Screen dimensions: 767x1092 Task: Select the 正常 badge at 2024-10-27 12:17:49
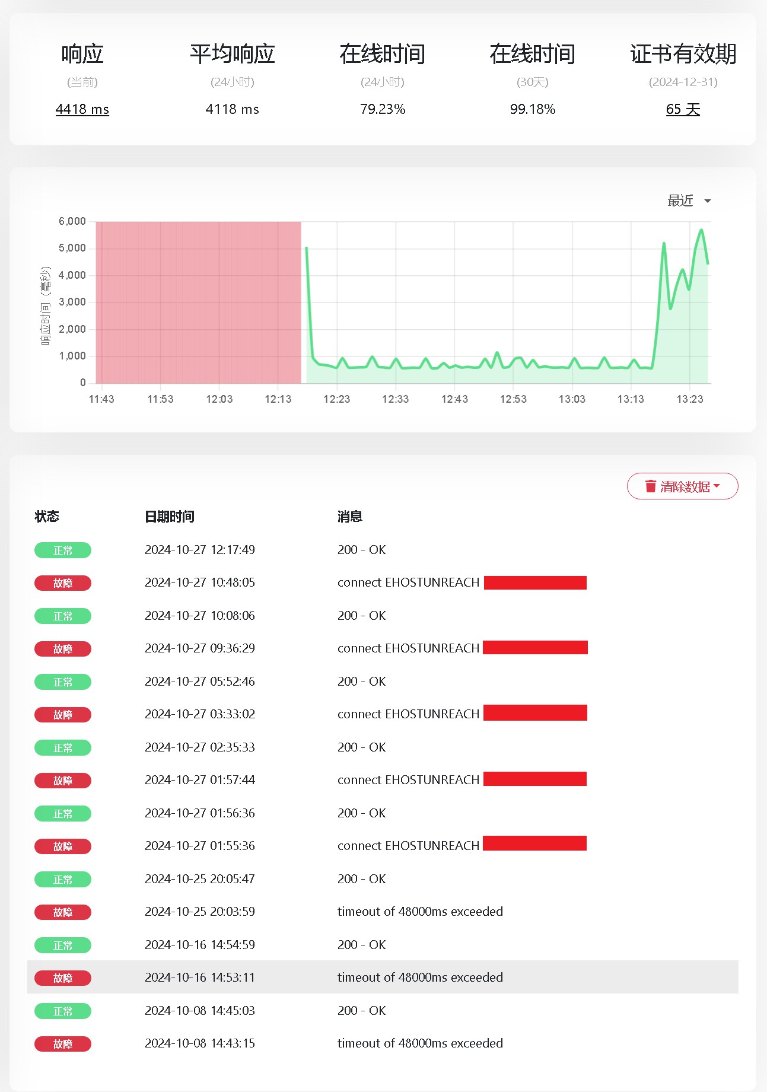coord(63,550)
